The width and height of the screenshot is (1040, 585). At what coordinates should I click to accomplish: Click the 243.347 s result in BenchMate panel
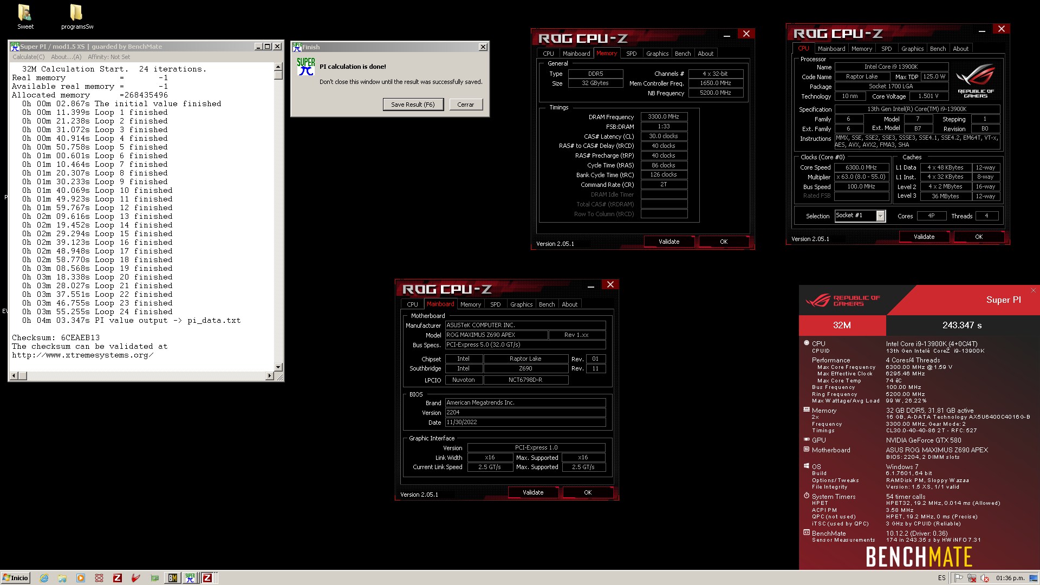[962, 325]
